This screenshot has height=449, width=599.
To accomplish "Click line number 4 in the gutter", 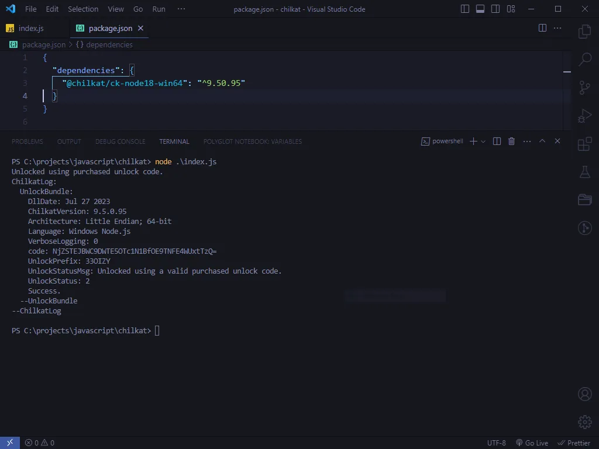I will pyautogui.click(x=25, y=96).
